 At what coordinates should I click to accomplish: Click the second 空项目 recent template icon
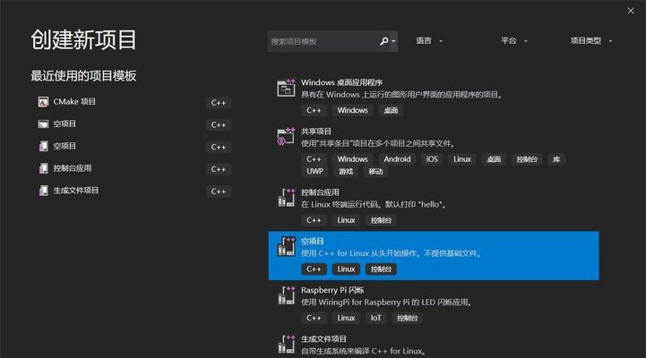click(x=43, y=146)
